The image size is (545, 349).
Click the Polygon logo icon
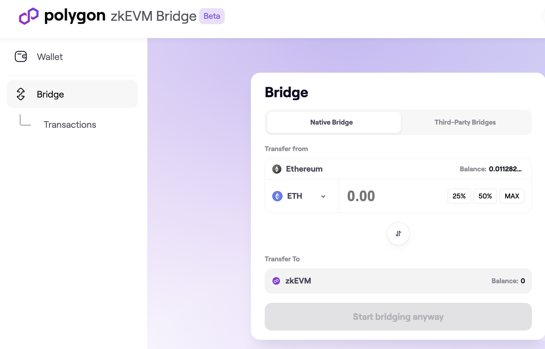click(x=29, y=16)
